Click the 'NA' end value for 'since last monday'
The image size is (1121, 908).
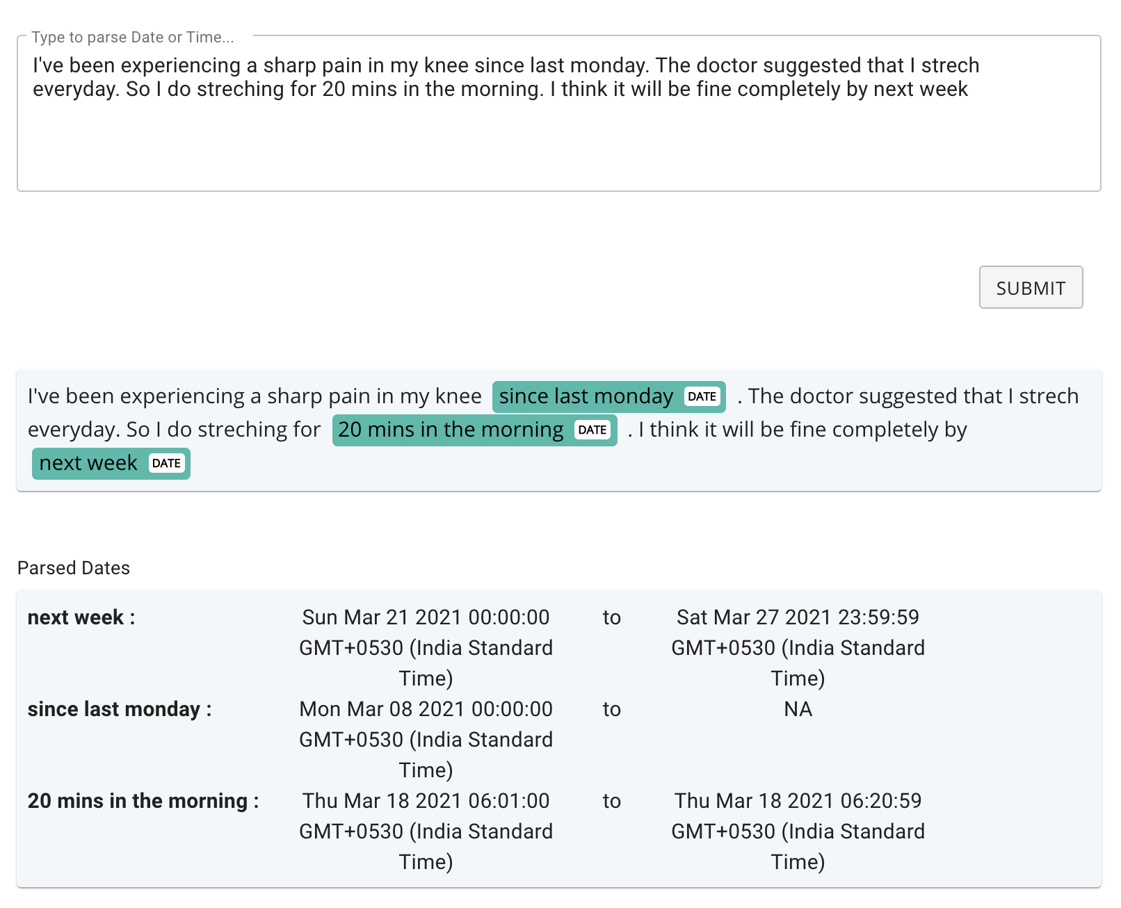coord(798,710)
